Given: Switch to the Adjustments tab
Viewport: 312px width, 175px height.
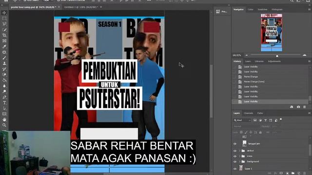Looking at the screenshot, I should pos(274,61).
